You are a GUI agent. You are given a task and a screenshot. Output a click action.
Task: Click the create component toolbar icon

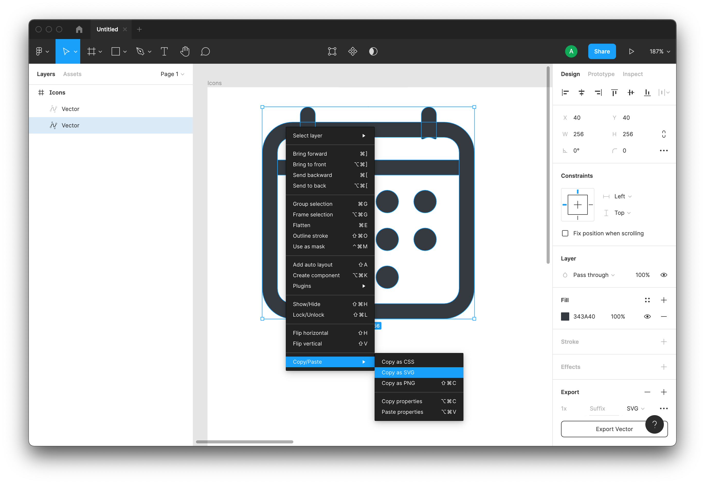353,51
